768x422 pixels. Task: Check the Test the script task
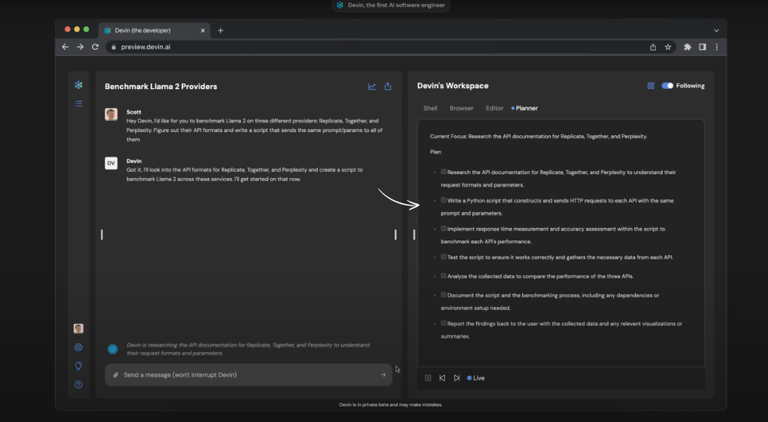(443, 256)
